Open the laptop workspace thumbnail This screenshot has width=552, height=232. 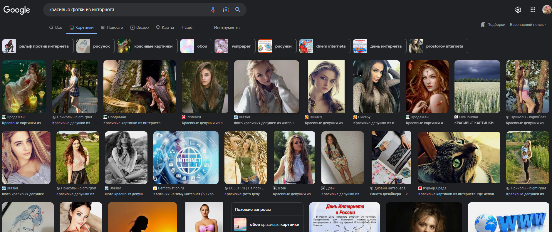(391, 158)
